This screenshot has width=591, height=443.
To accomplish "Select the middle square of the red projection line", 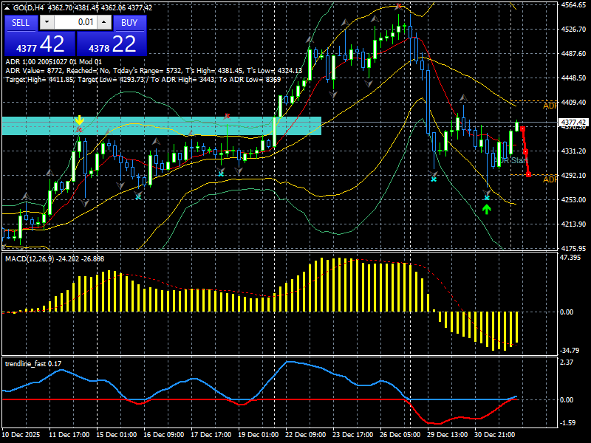I will click(x=525, y=152).
